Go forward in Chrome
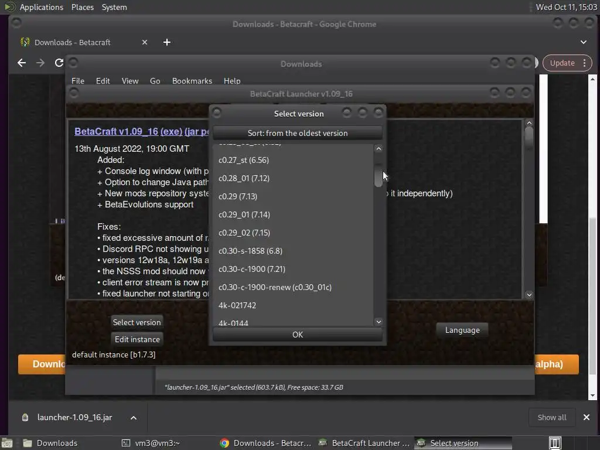 click(x=40, y=63)
